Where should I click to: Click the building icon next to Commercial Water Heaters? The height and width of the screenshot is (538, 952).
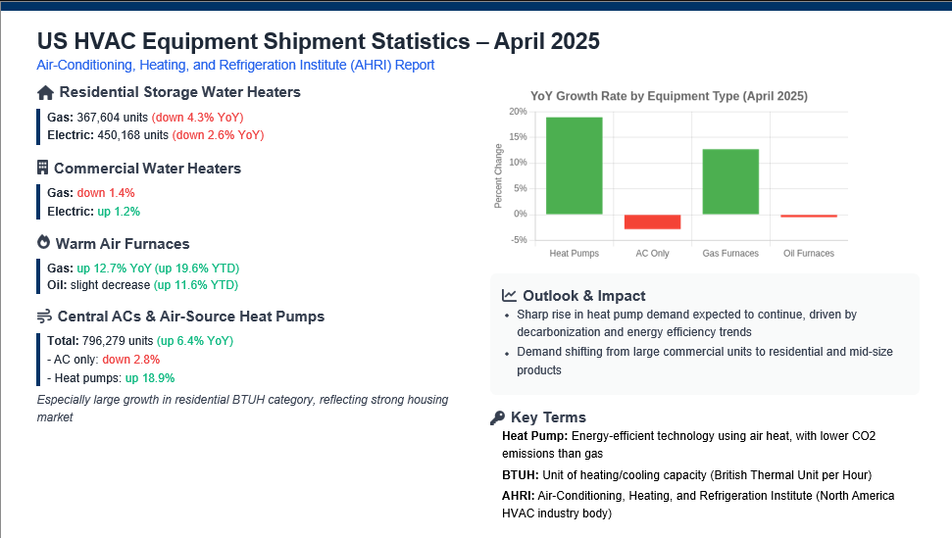42,168
